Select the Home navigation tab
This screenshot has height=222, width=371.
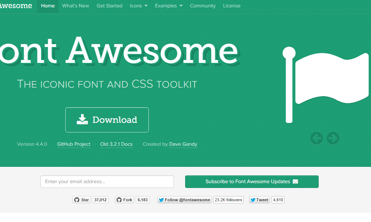[48, 6]
